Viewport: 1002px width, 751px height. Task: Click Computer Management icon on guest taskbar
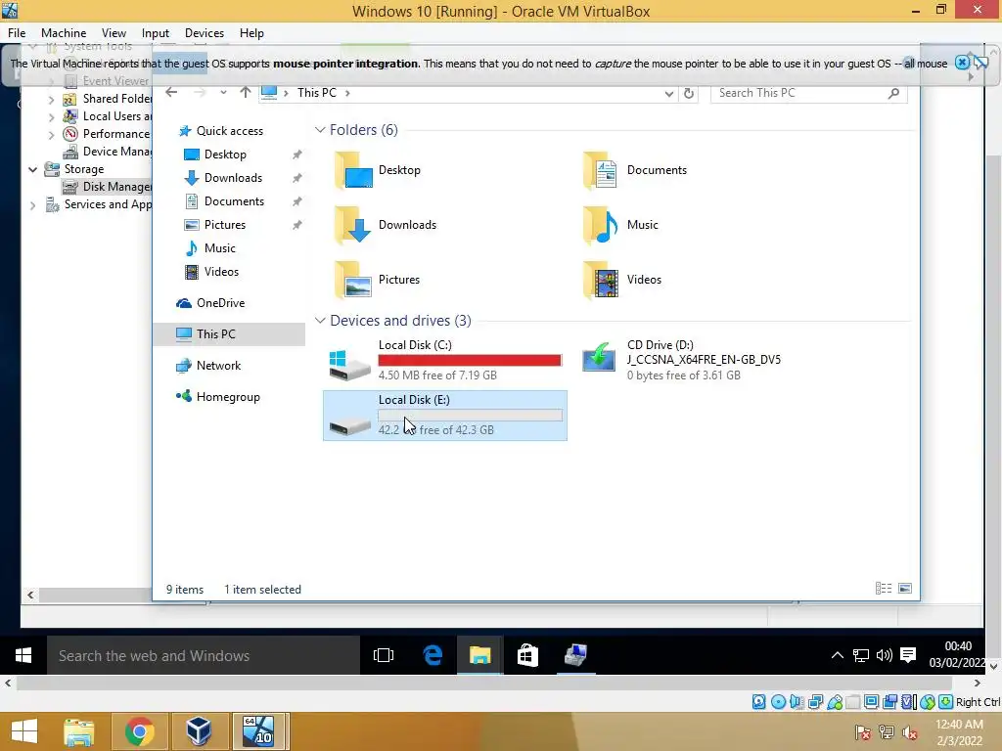(x=575, y=654)
